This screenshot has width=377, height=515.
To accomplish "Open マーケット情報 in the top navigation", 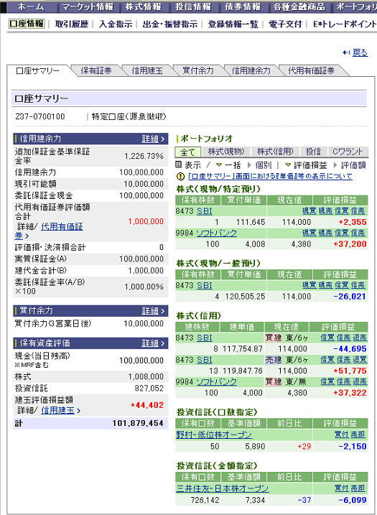I will (x=88, y=6).
